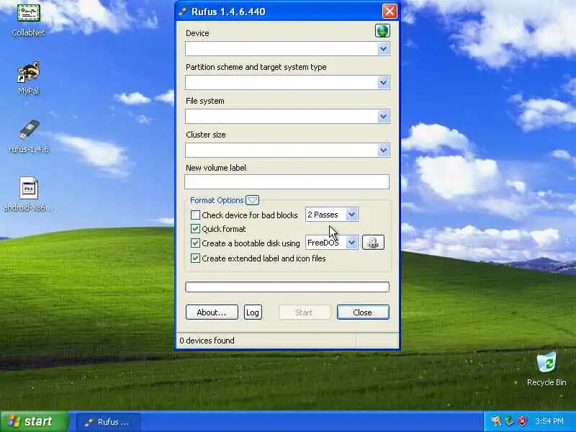Collapse the Format Options advanced toggle
Screen dimensions: 576x432
(253, 200)
